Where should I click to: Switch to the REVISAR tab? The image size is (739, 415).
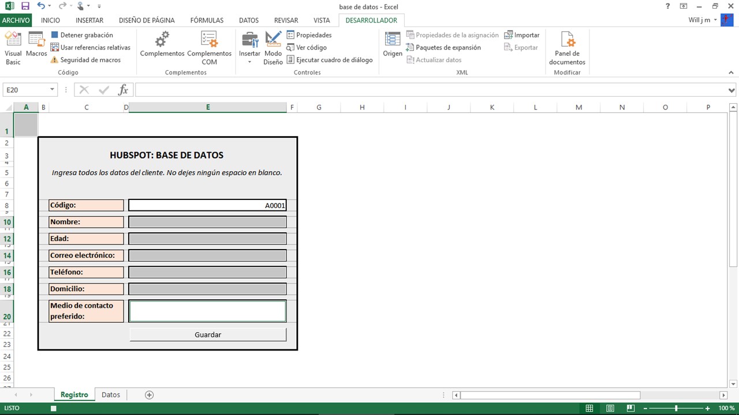[x=286, y=20]
